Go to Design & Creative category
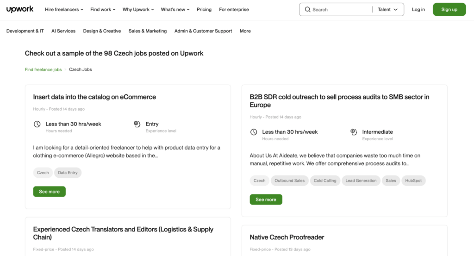 pyautogui.click(x=102, y=31)
